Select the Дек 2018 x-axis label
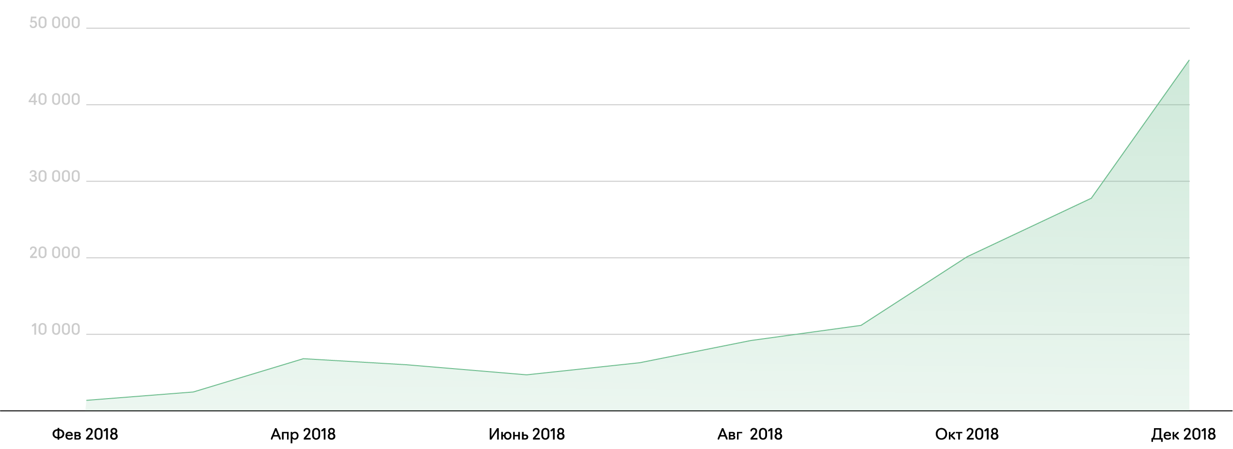 click(x=1184, y=434)
